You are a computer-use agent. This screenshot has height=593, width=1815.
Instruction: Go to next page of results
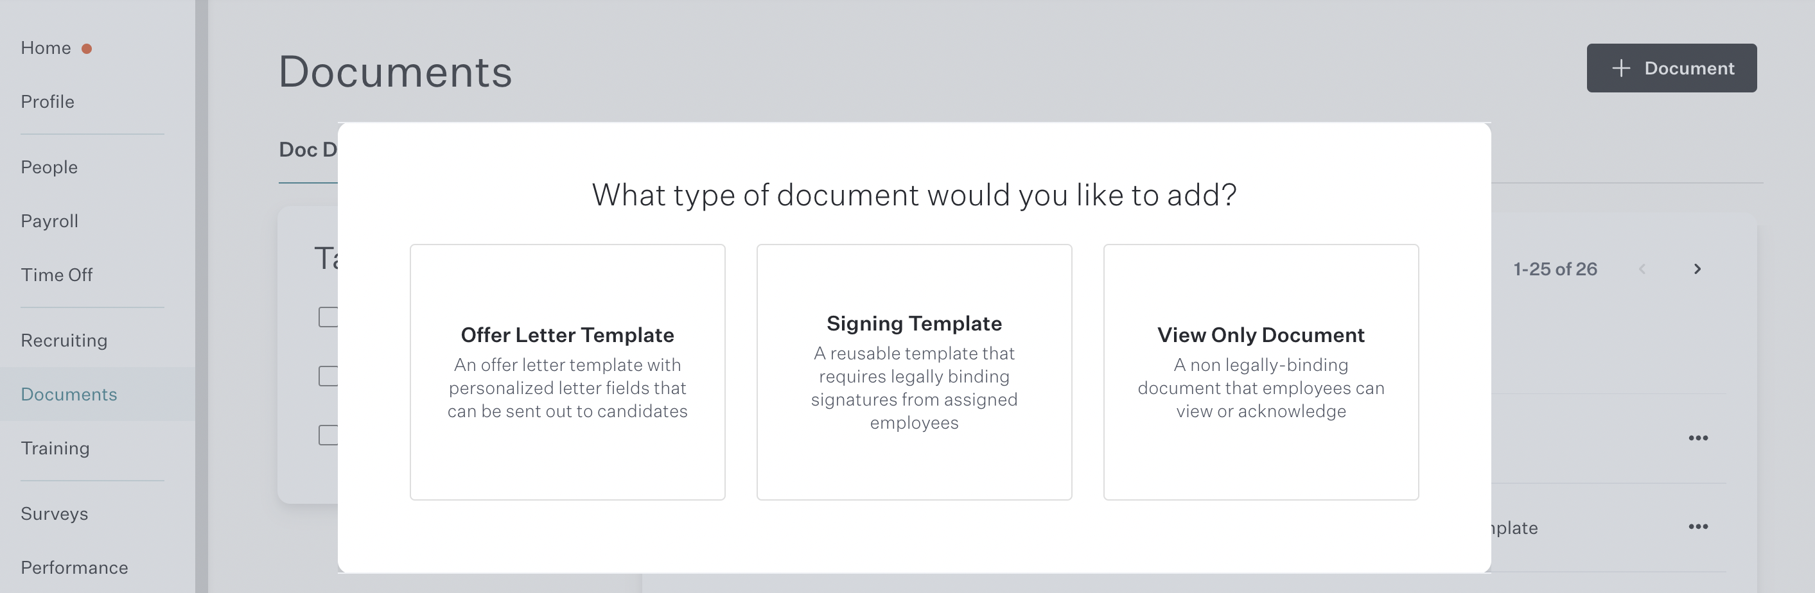pyautogui.click(x=1697, y=269)
